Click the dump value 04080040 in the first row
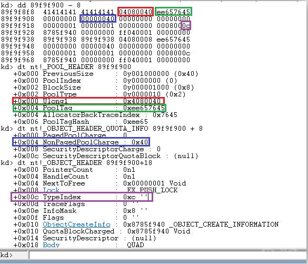The image size is (308, 264). coord(135,12)
